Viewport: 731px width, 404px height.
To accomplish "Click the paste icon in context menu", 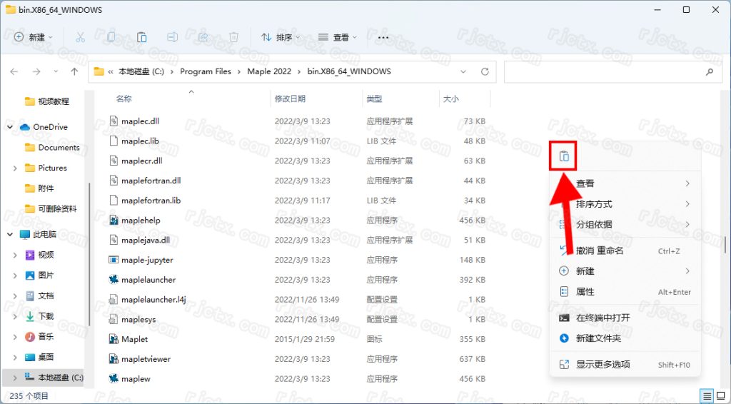I will tap(564, 156).
